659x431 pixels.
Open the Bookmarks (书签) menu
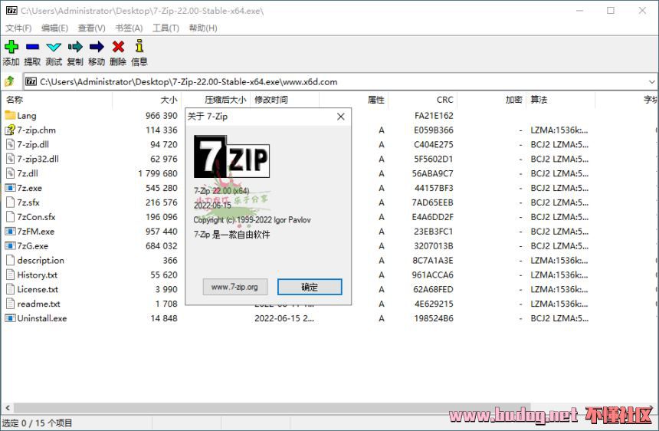[x=129, y=28]
